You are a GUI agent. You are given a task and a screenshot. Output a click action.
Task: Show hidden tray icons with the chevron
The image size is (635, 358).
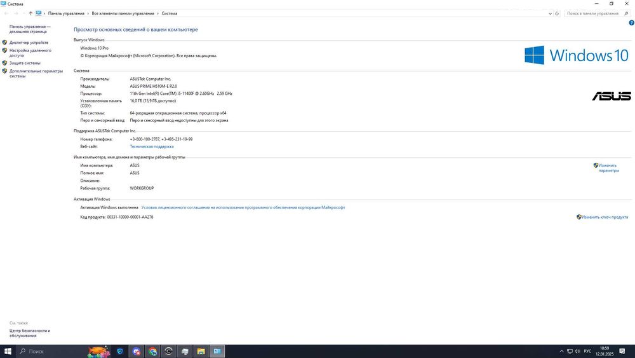pos(561,351)
